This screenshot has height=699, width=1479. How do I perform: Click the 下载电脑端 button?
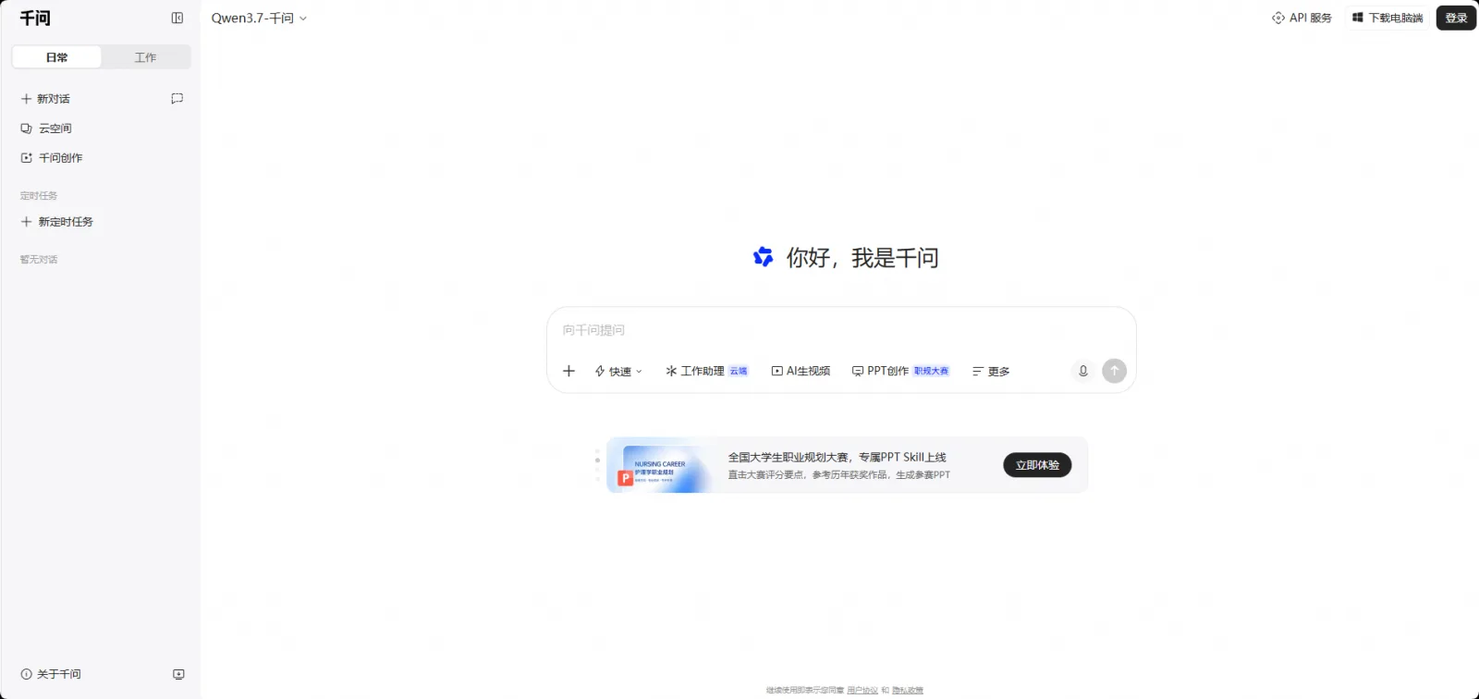pos(1387,18)
